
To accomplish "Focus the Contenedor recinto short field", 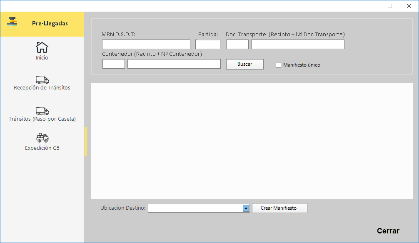I will [x=113, y=64].
